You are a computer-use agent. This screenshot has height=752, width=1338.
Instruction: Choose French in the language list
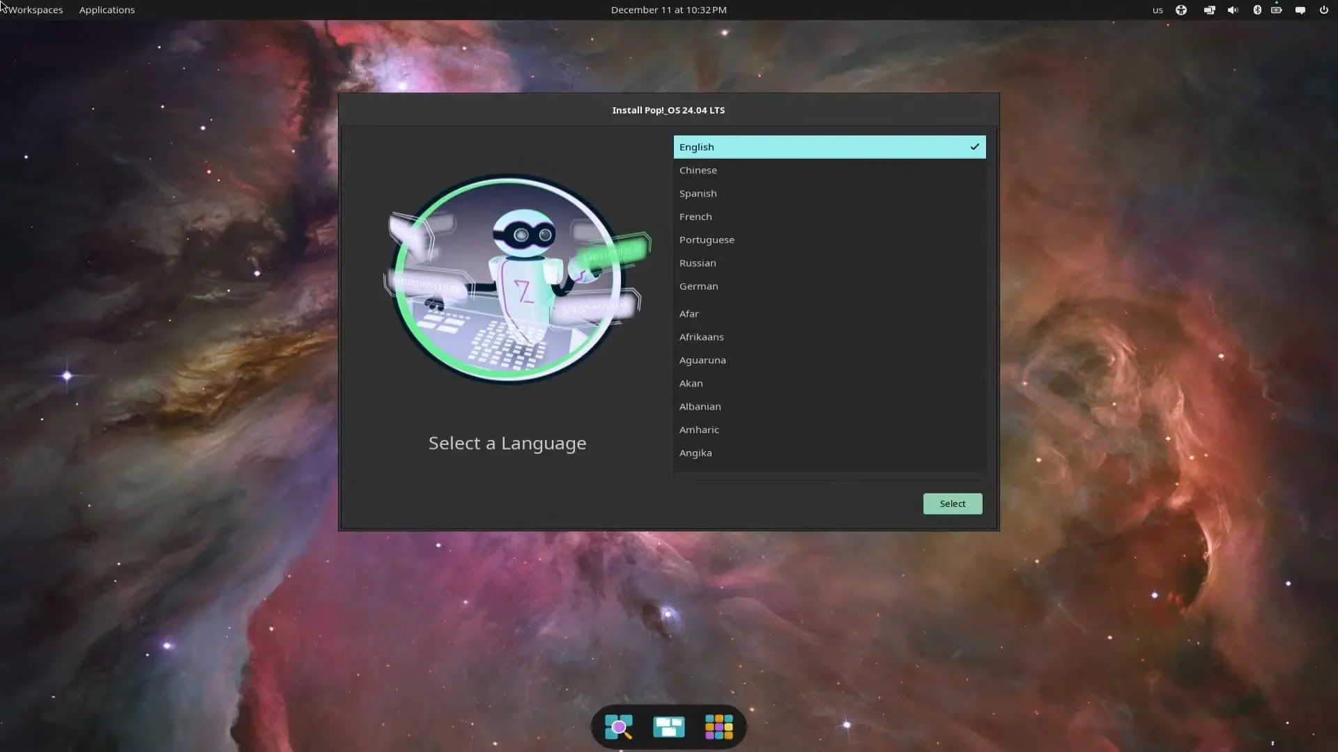829,217
